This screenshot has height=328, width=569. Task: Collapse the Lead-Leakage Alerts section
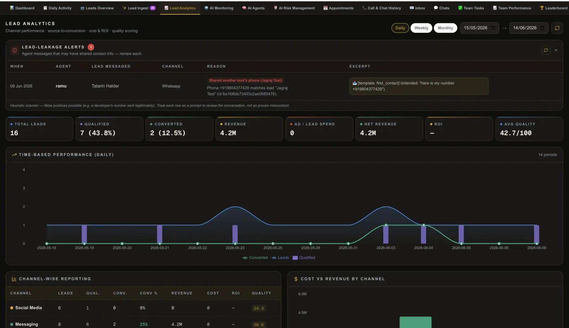coord(556,50)
